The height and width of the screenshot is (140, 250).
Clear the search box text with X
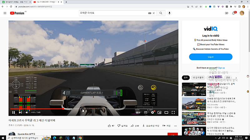click(x=154, y=13)
